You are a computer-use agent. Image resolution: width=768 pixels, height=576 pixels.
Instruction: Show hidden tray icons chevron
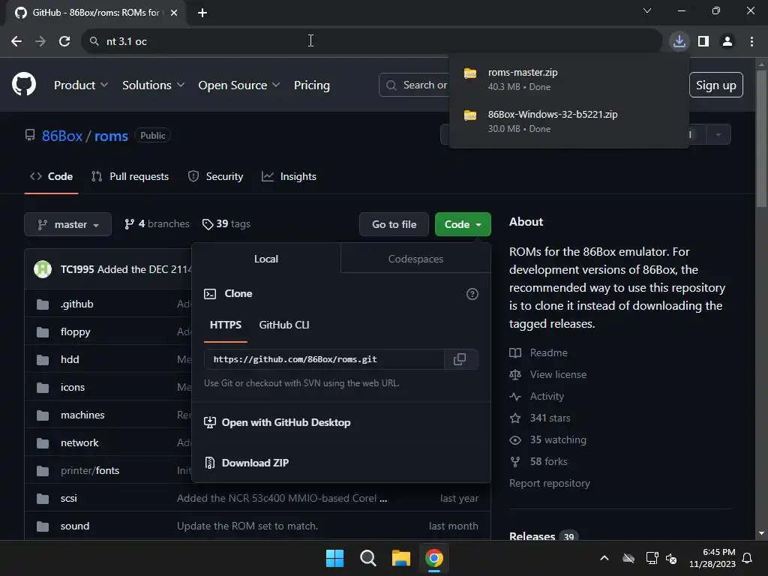[x=604, y=558]
